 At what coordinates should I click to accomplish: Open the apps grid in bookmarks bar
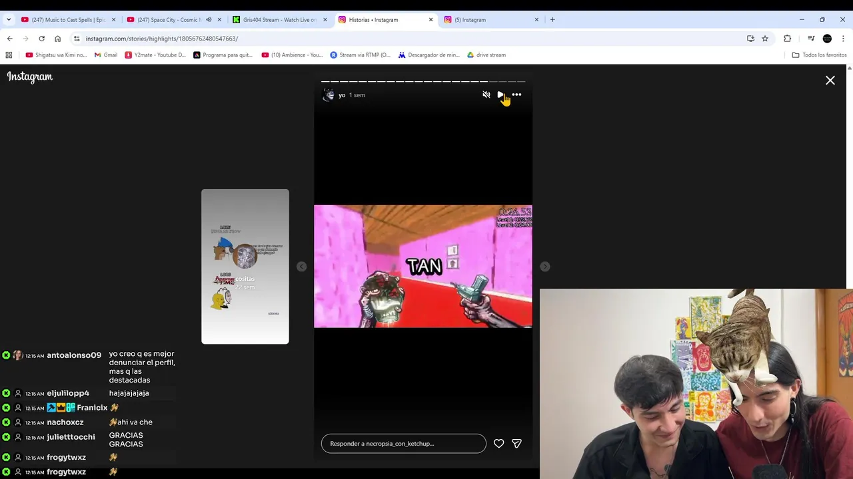(x=9, y=55)
